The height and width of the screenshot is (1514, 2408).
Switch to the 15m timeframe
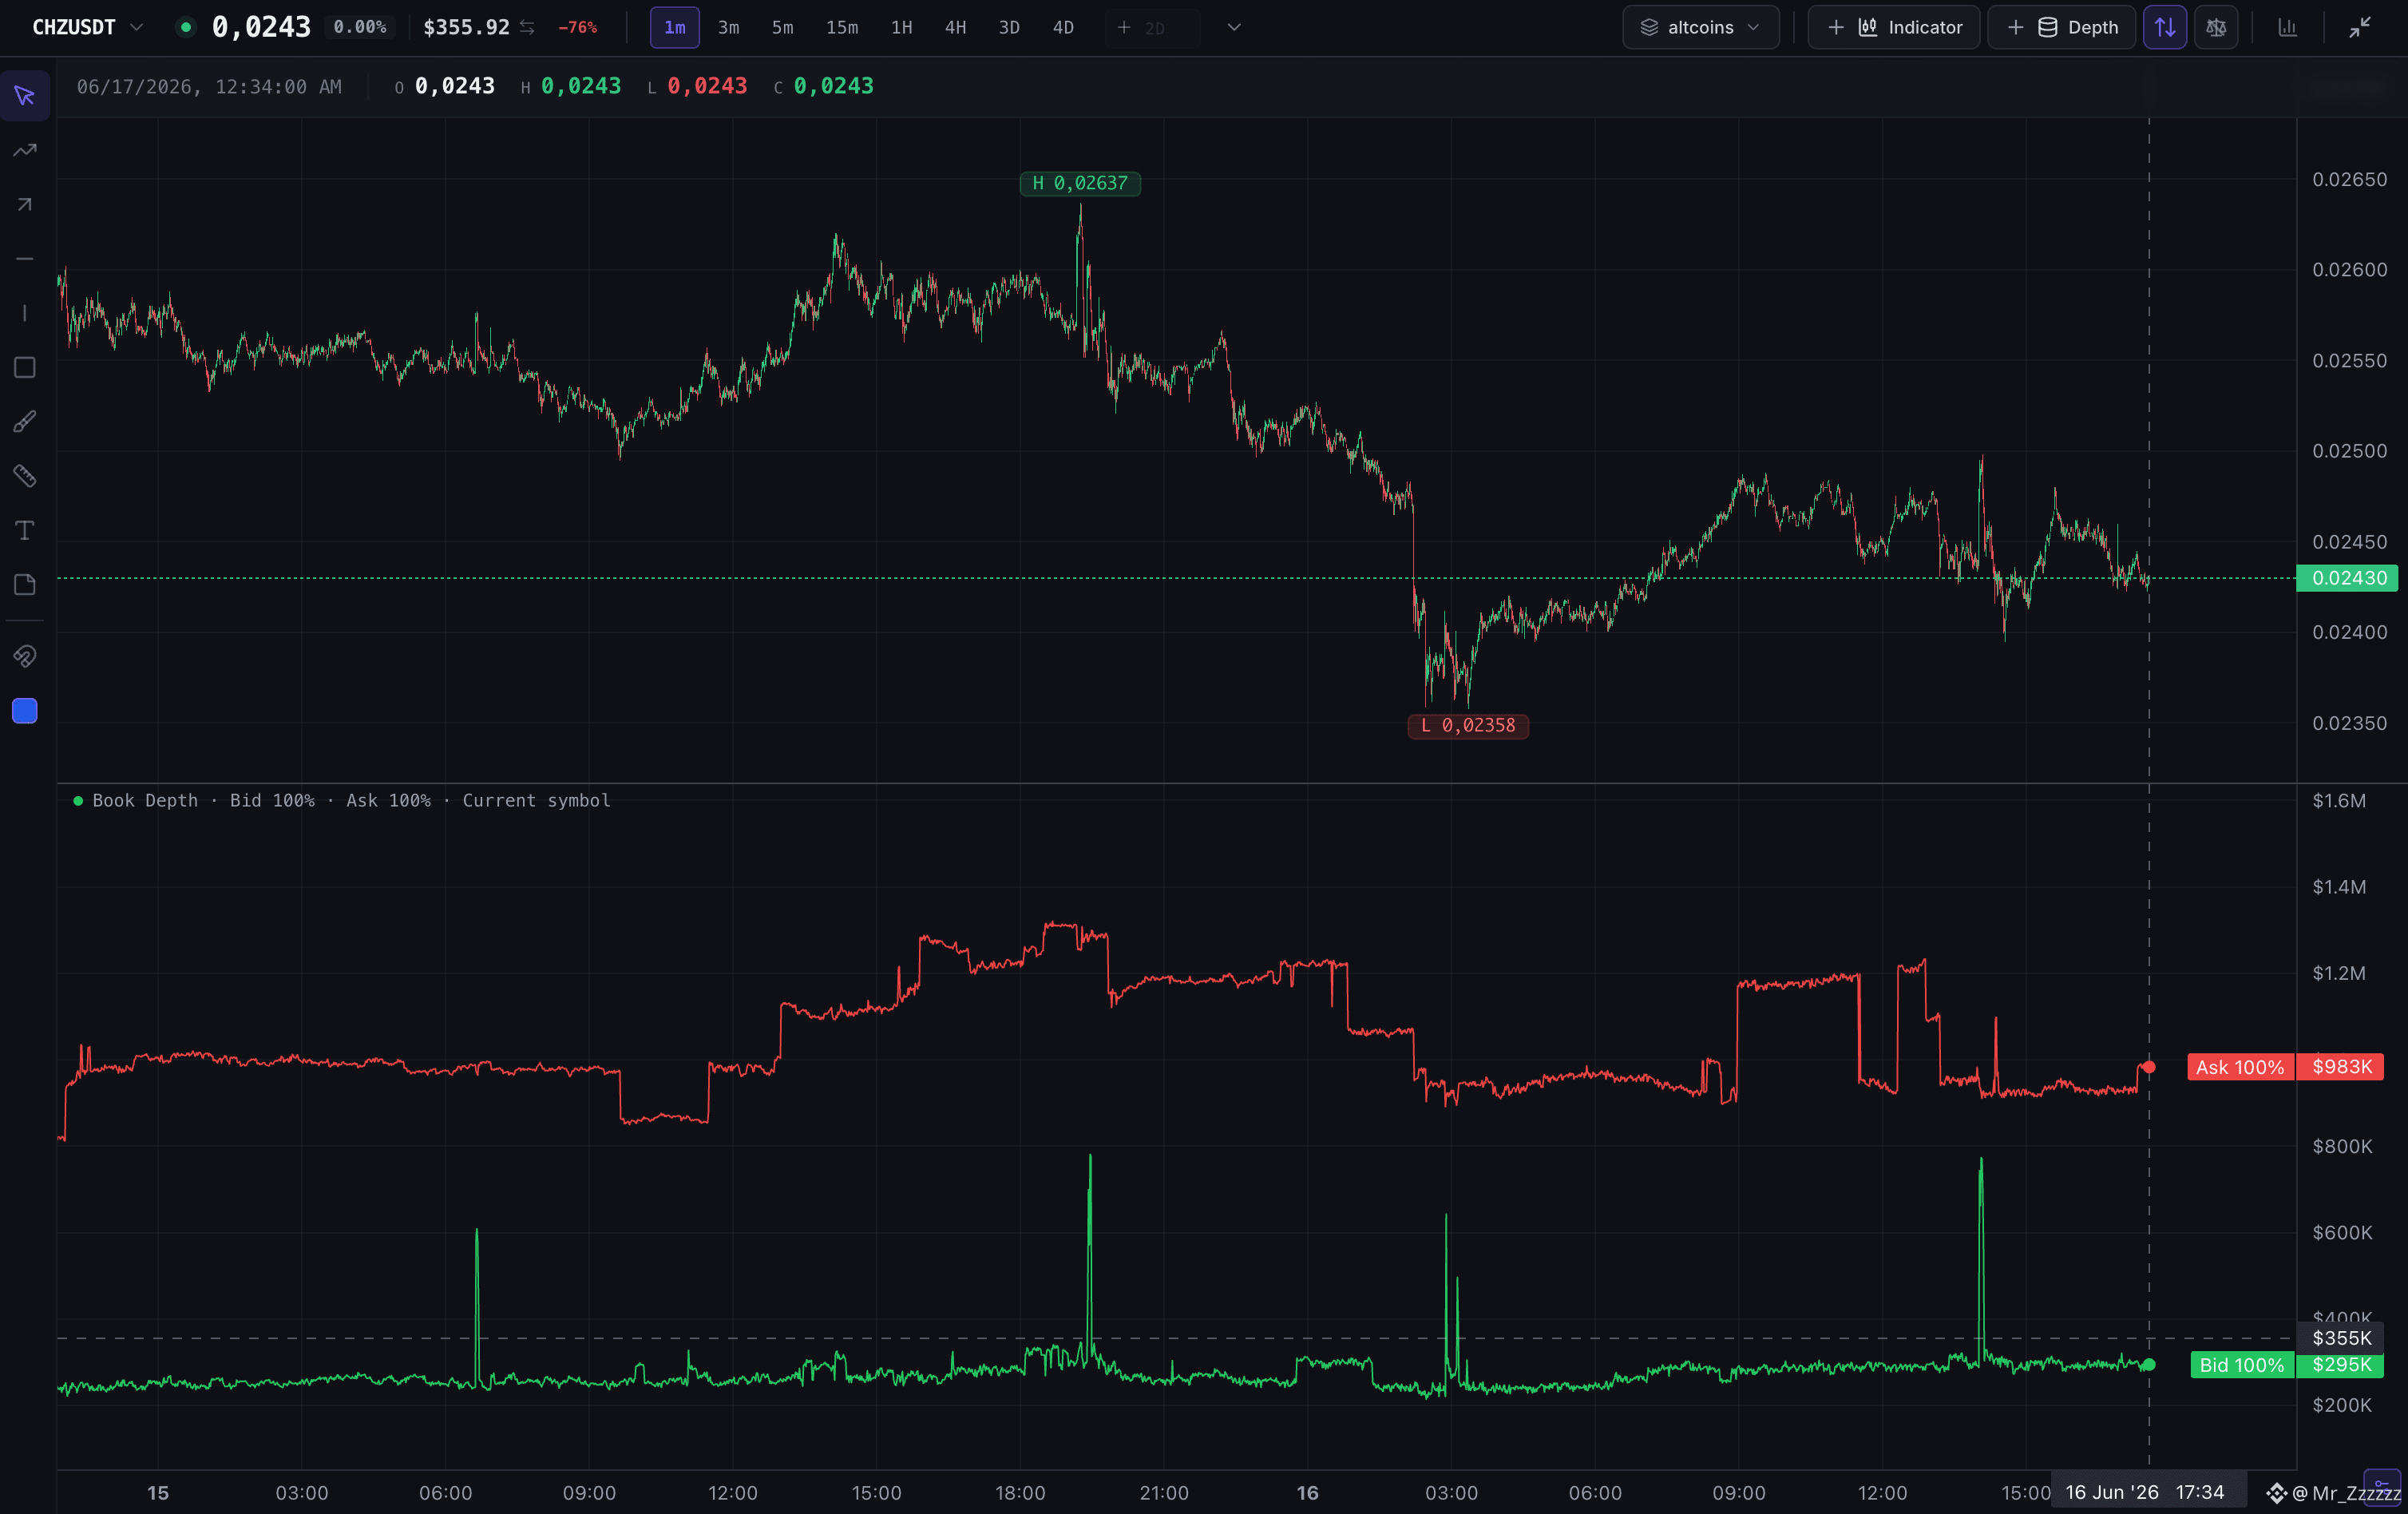tap(842, 28)
